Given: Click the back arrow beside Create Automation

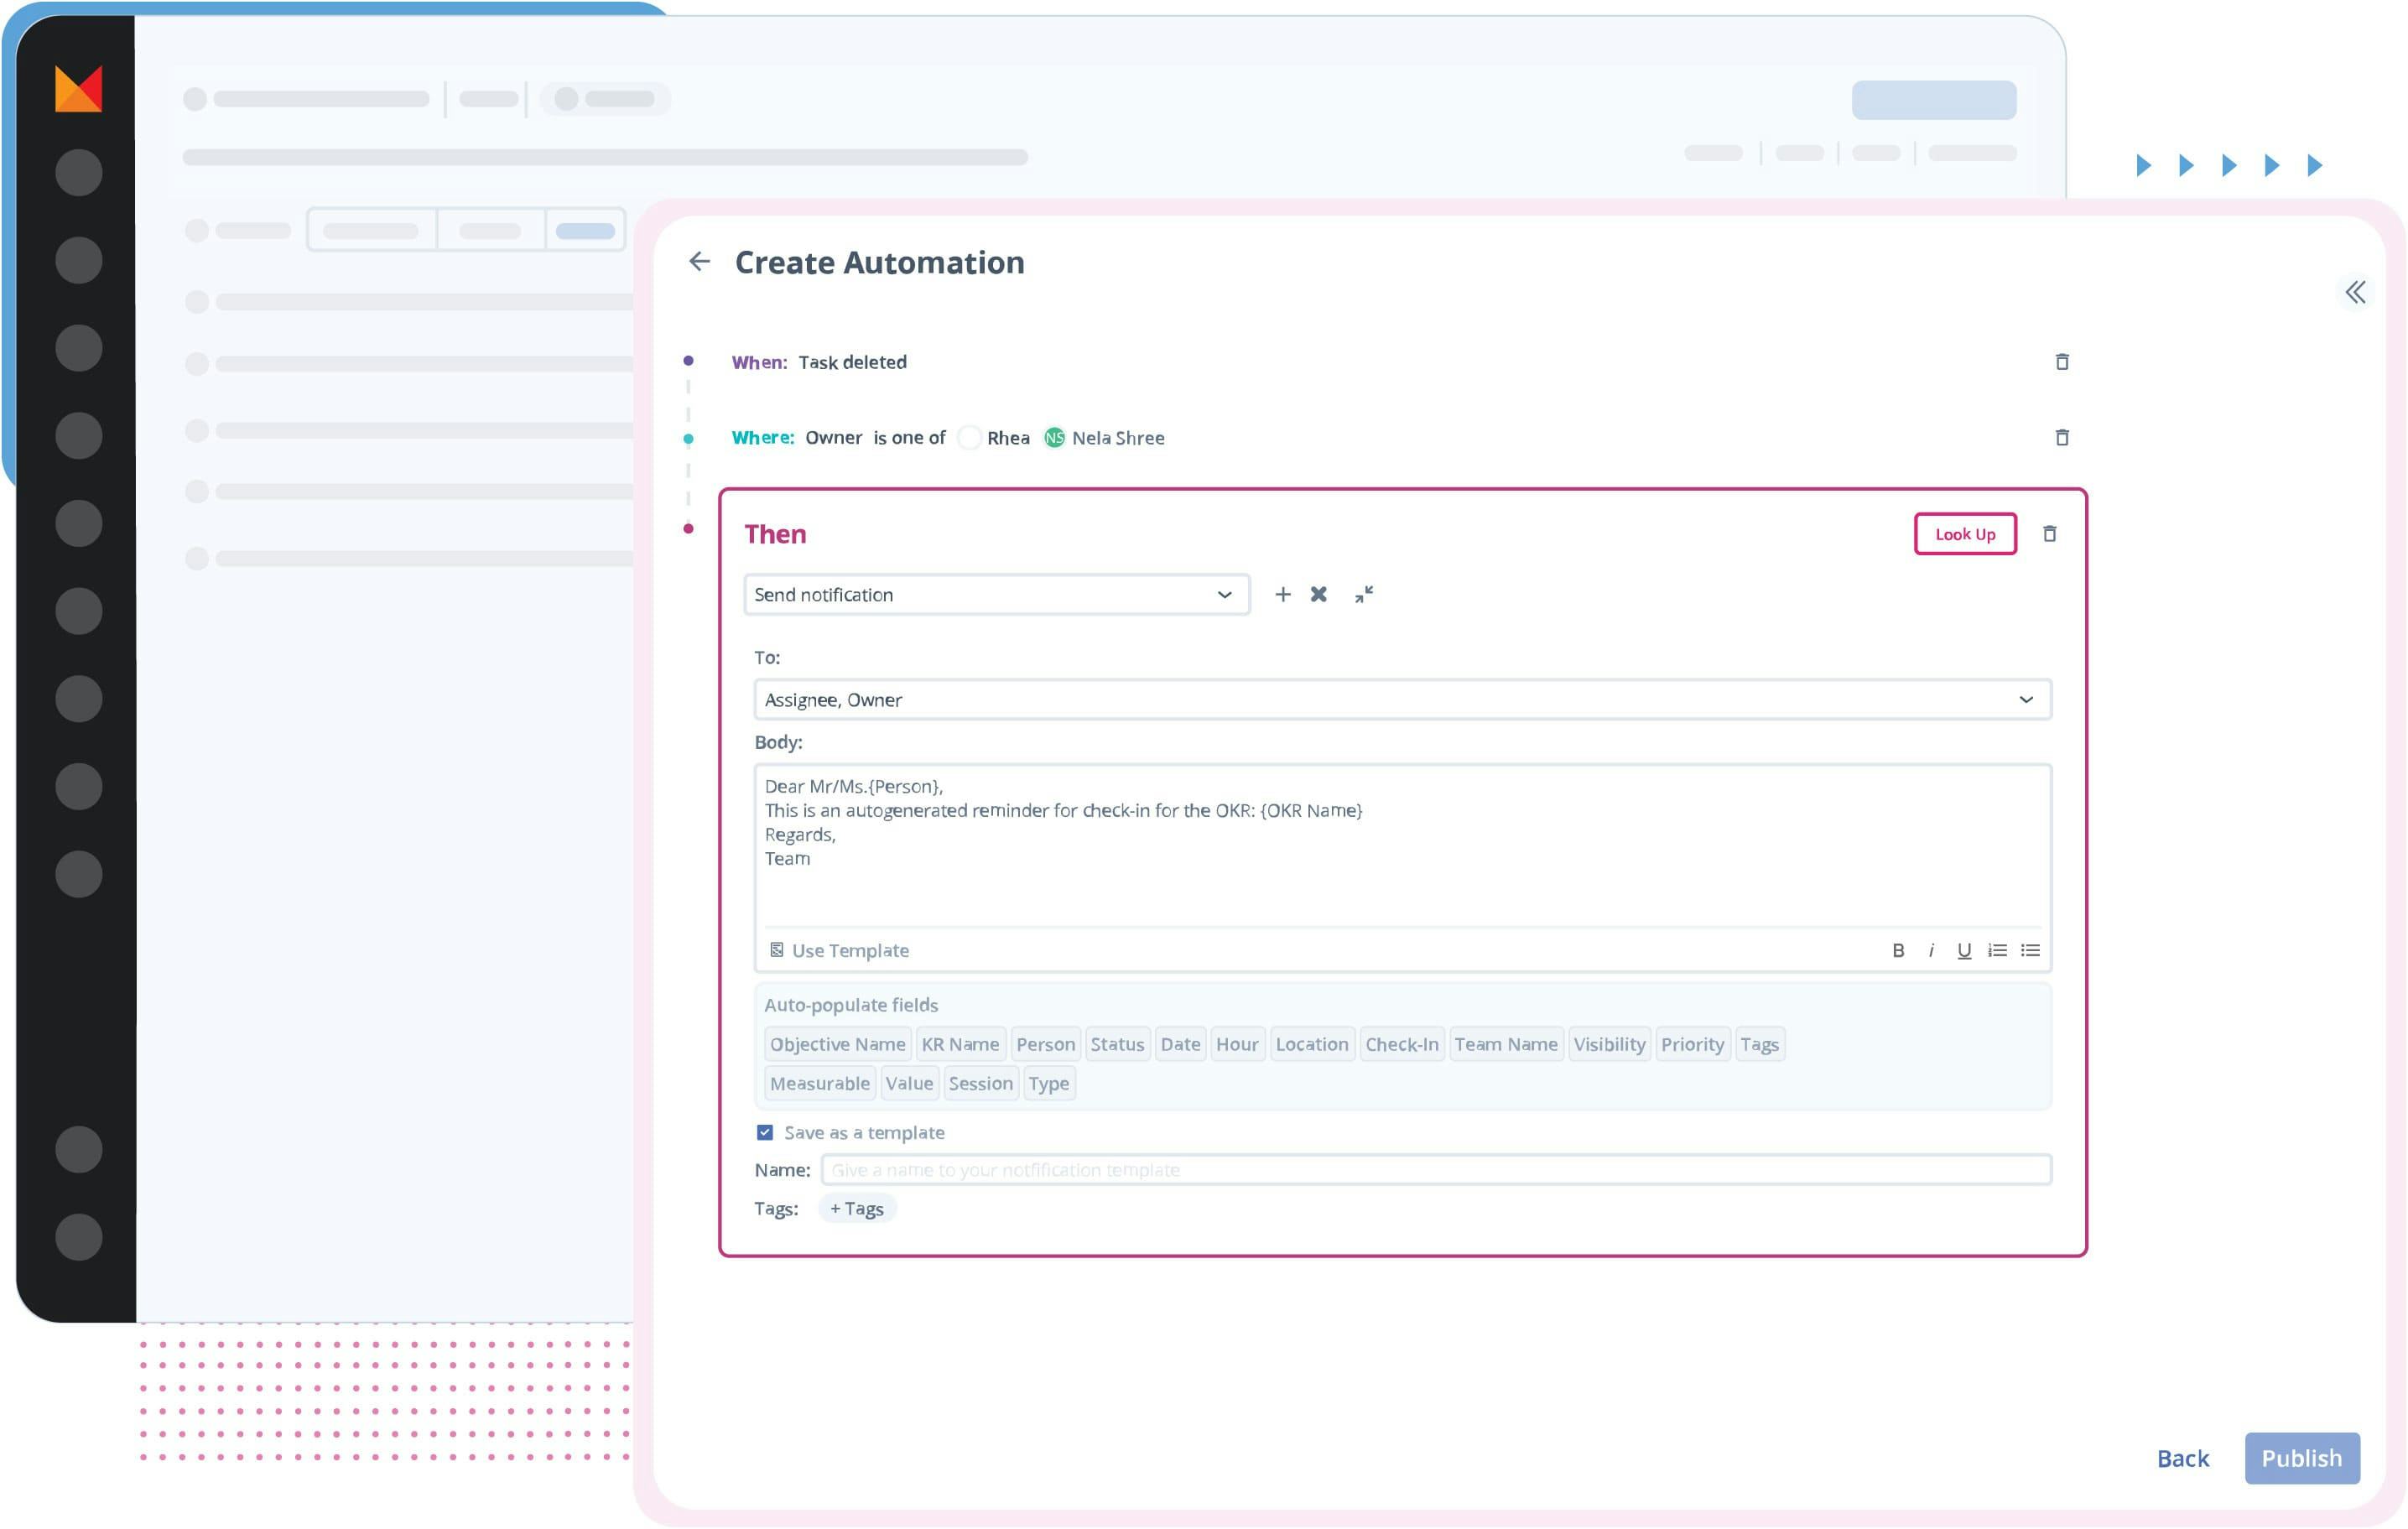Looking at the screenshot, I should click(x=699, y=262).
